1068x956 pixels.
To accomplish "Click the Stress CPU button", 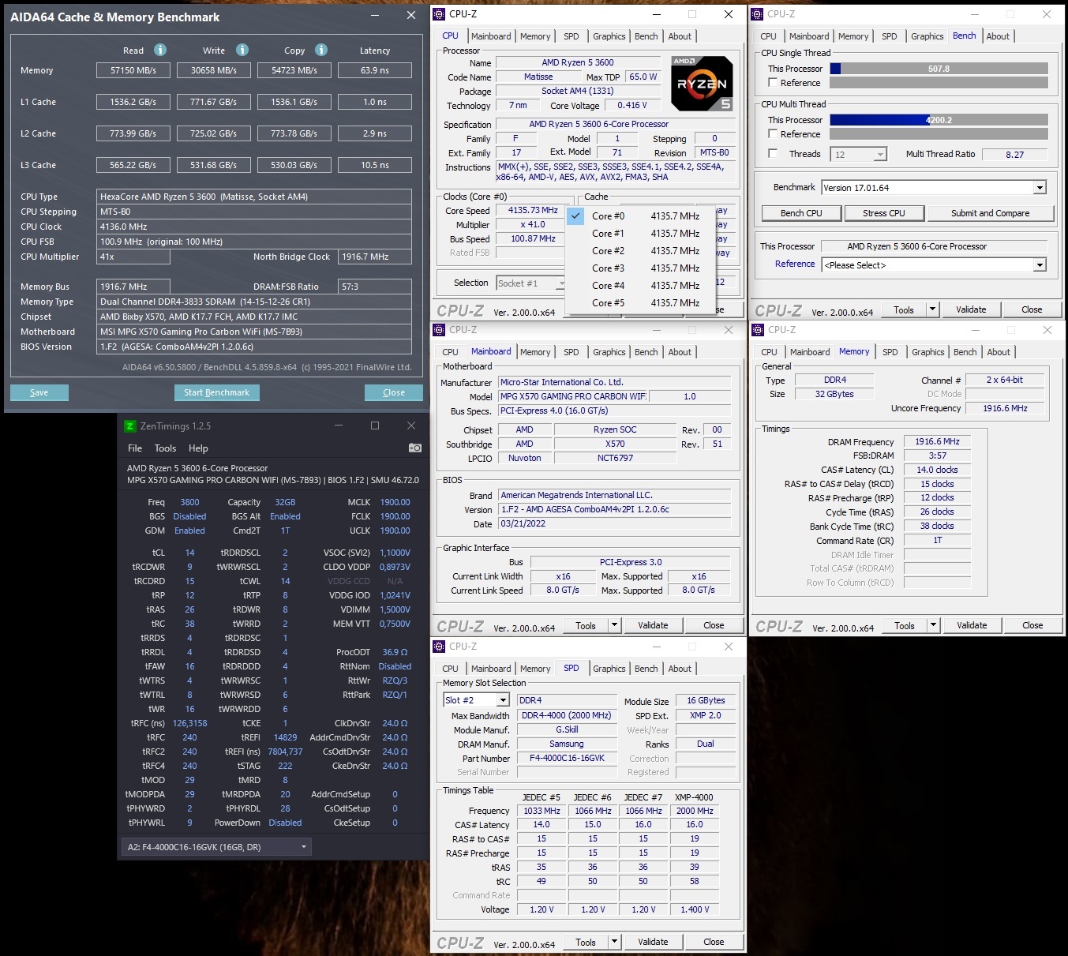I will pyautogui.click(x=884, y=213).
